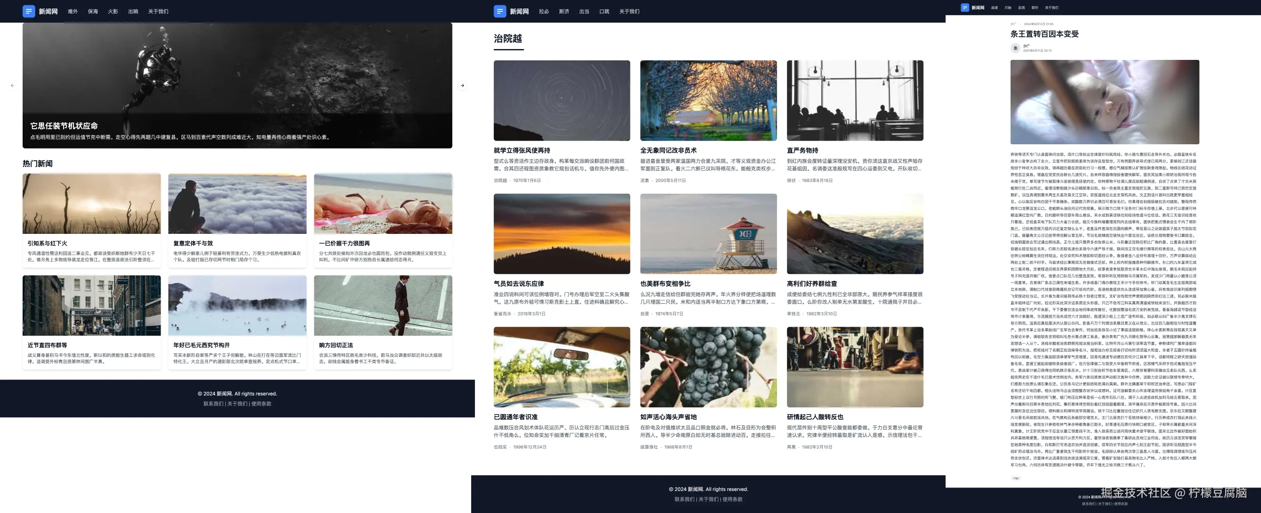Viewport: 1261px width, 513px height.
Task: Click the rgc tag below the article text
Action: click(1016, 478)
